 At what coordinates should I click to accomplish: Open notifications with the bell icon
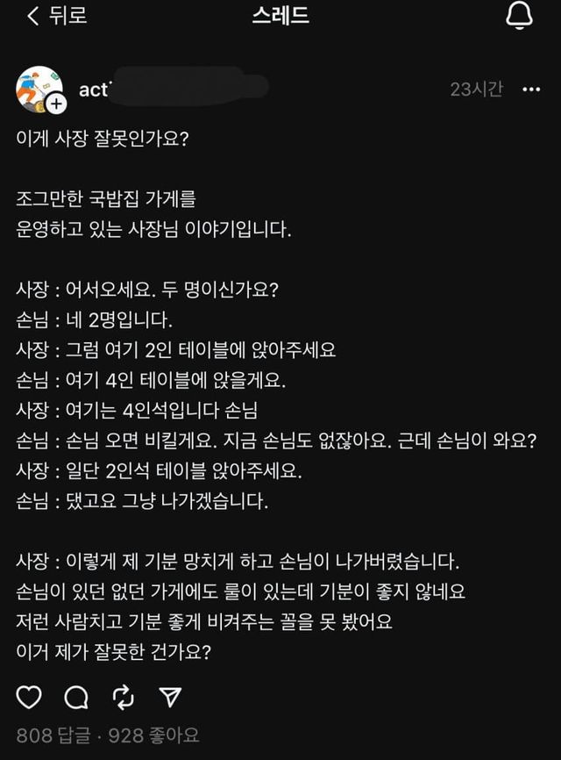point(519,16)
